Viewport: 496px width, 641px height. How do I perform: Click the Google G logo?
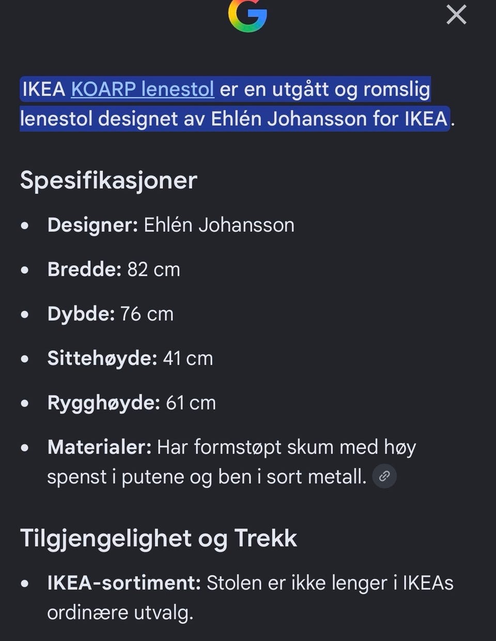(x=247, y=16)
